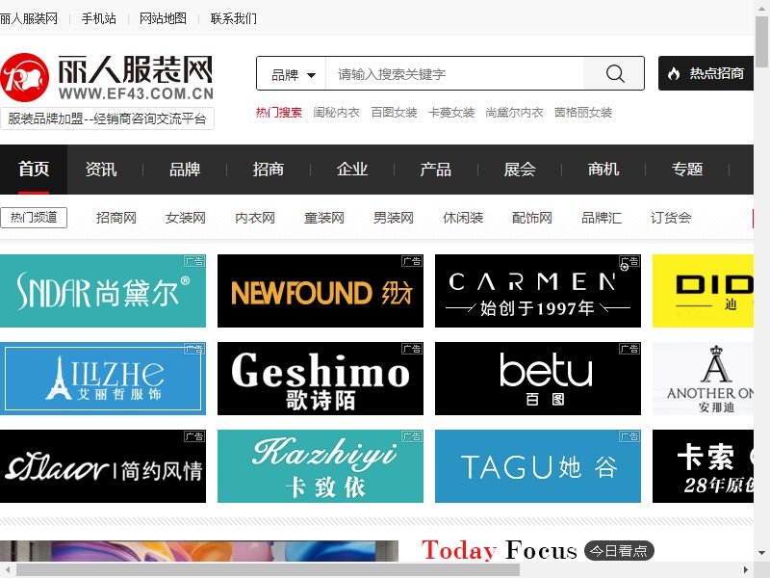Viewport: 770px width, 578px height.
Task: Search hot keyword 茵格丽女装
Action: pos(583,113)
